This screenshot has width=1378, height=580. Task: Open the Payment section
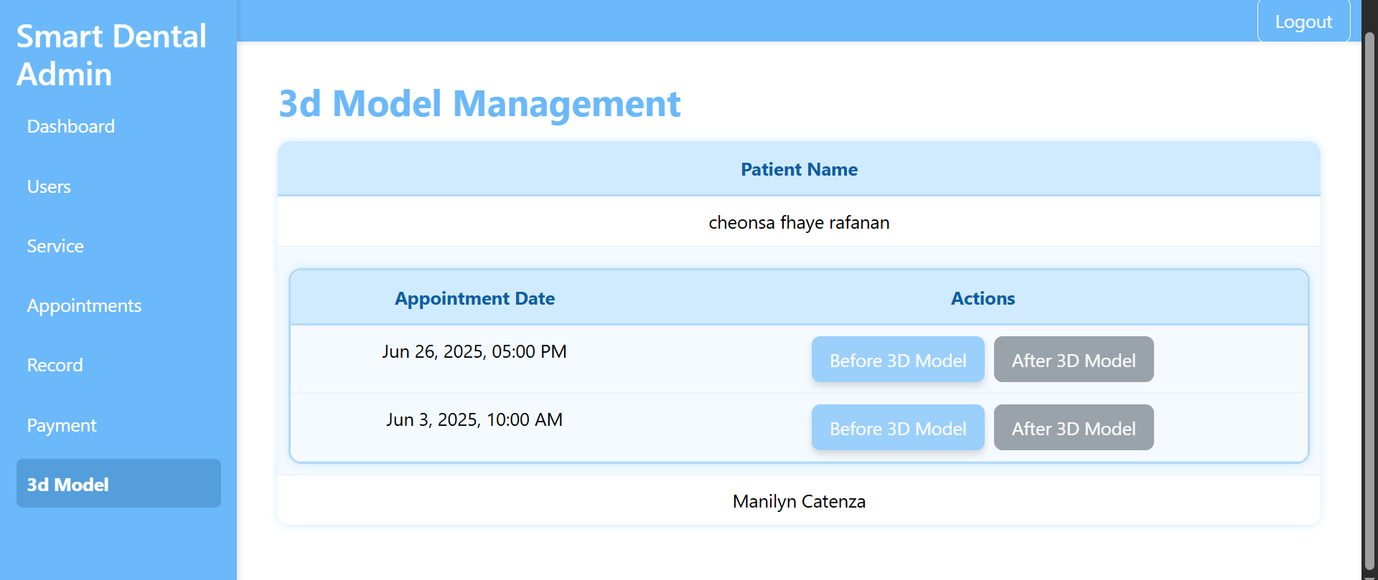(61, 424)
